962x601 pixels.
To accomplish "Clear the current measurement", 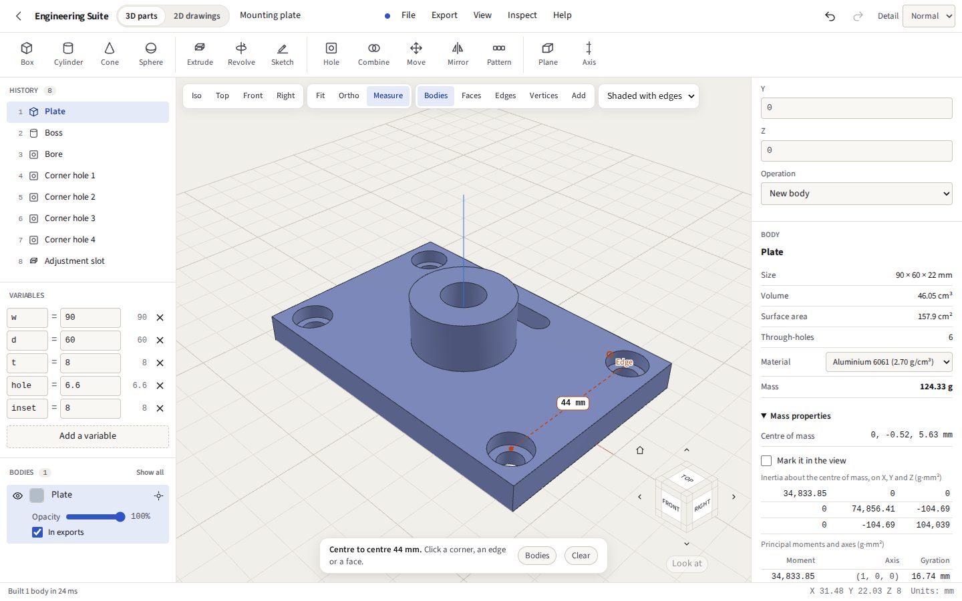I will click(581, 556).
